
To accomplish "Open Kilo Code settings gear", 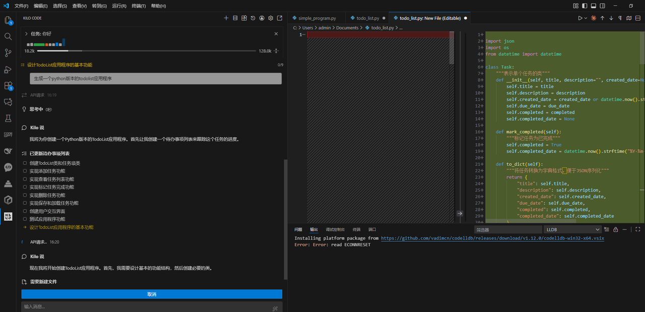I will (271, 18).
